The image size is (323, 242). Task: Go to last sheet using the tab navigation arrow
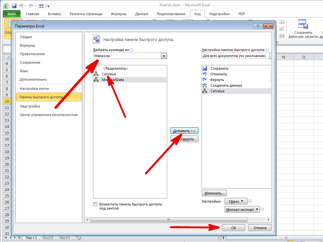coord(20,238)
